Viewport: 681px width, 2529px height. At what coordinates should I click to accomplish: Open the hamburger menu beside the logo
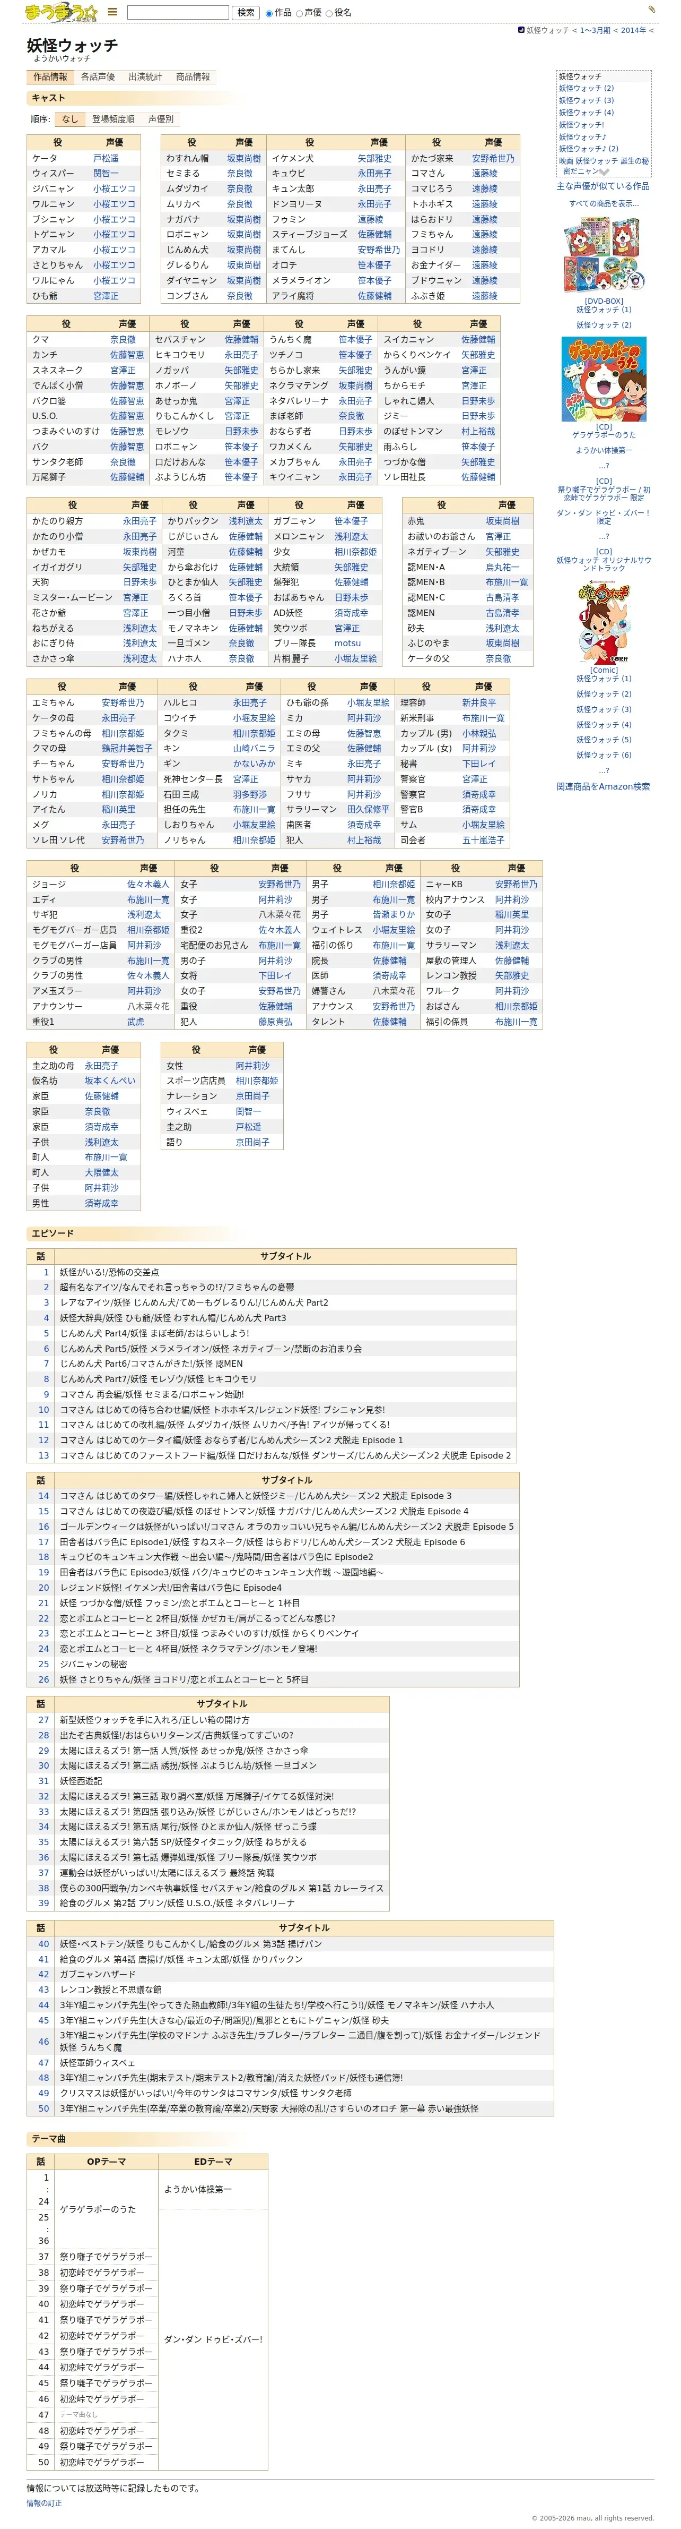pos(112,13)
